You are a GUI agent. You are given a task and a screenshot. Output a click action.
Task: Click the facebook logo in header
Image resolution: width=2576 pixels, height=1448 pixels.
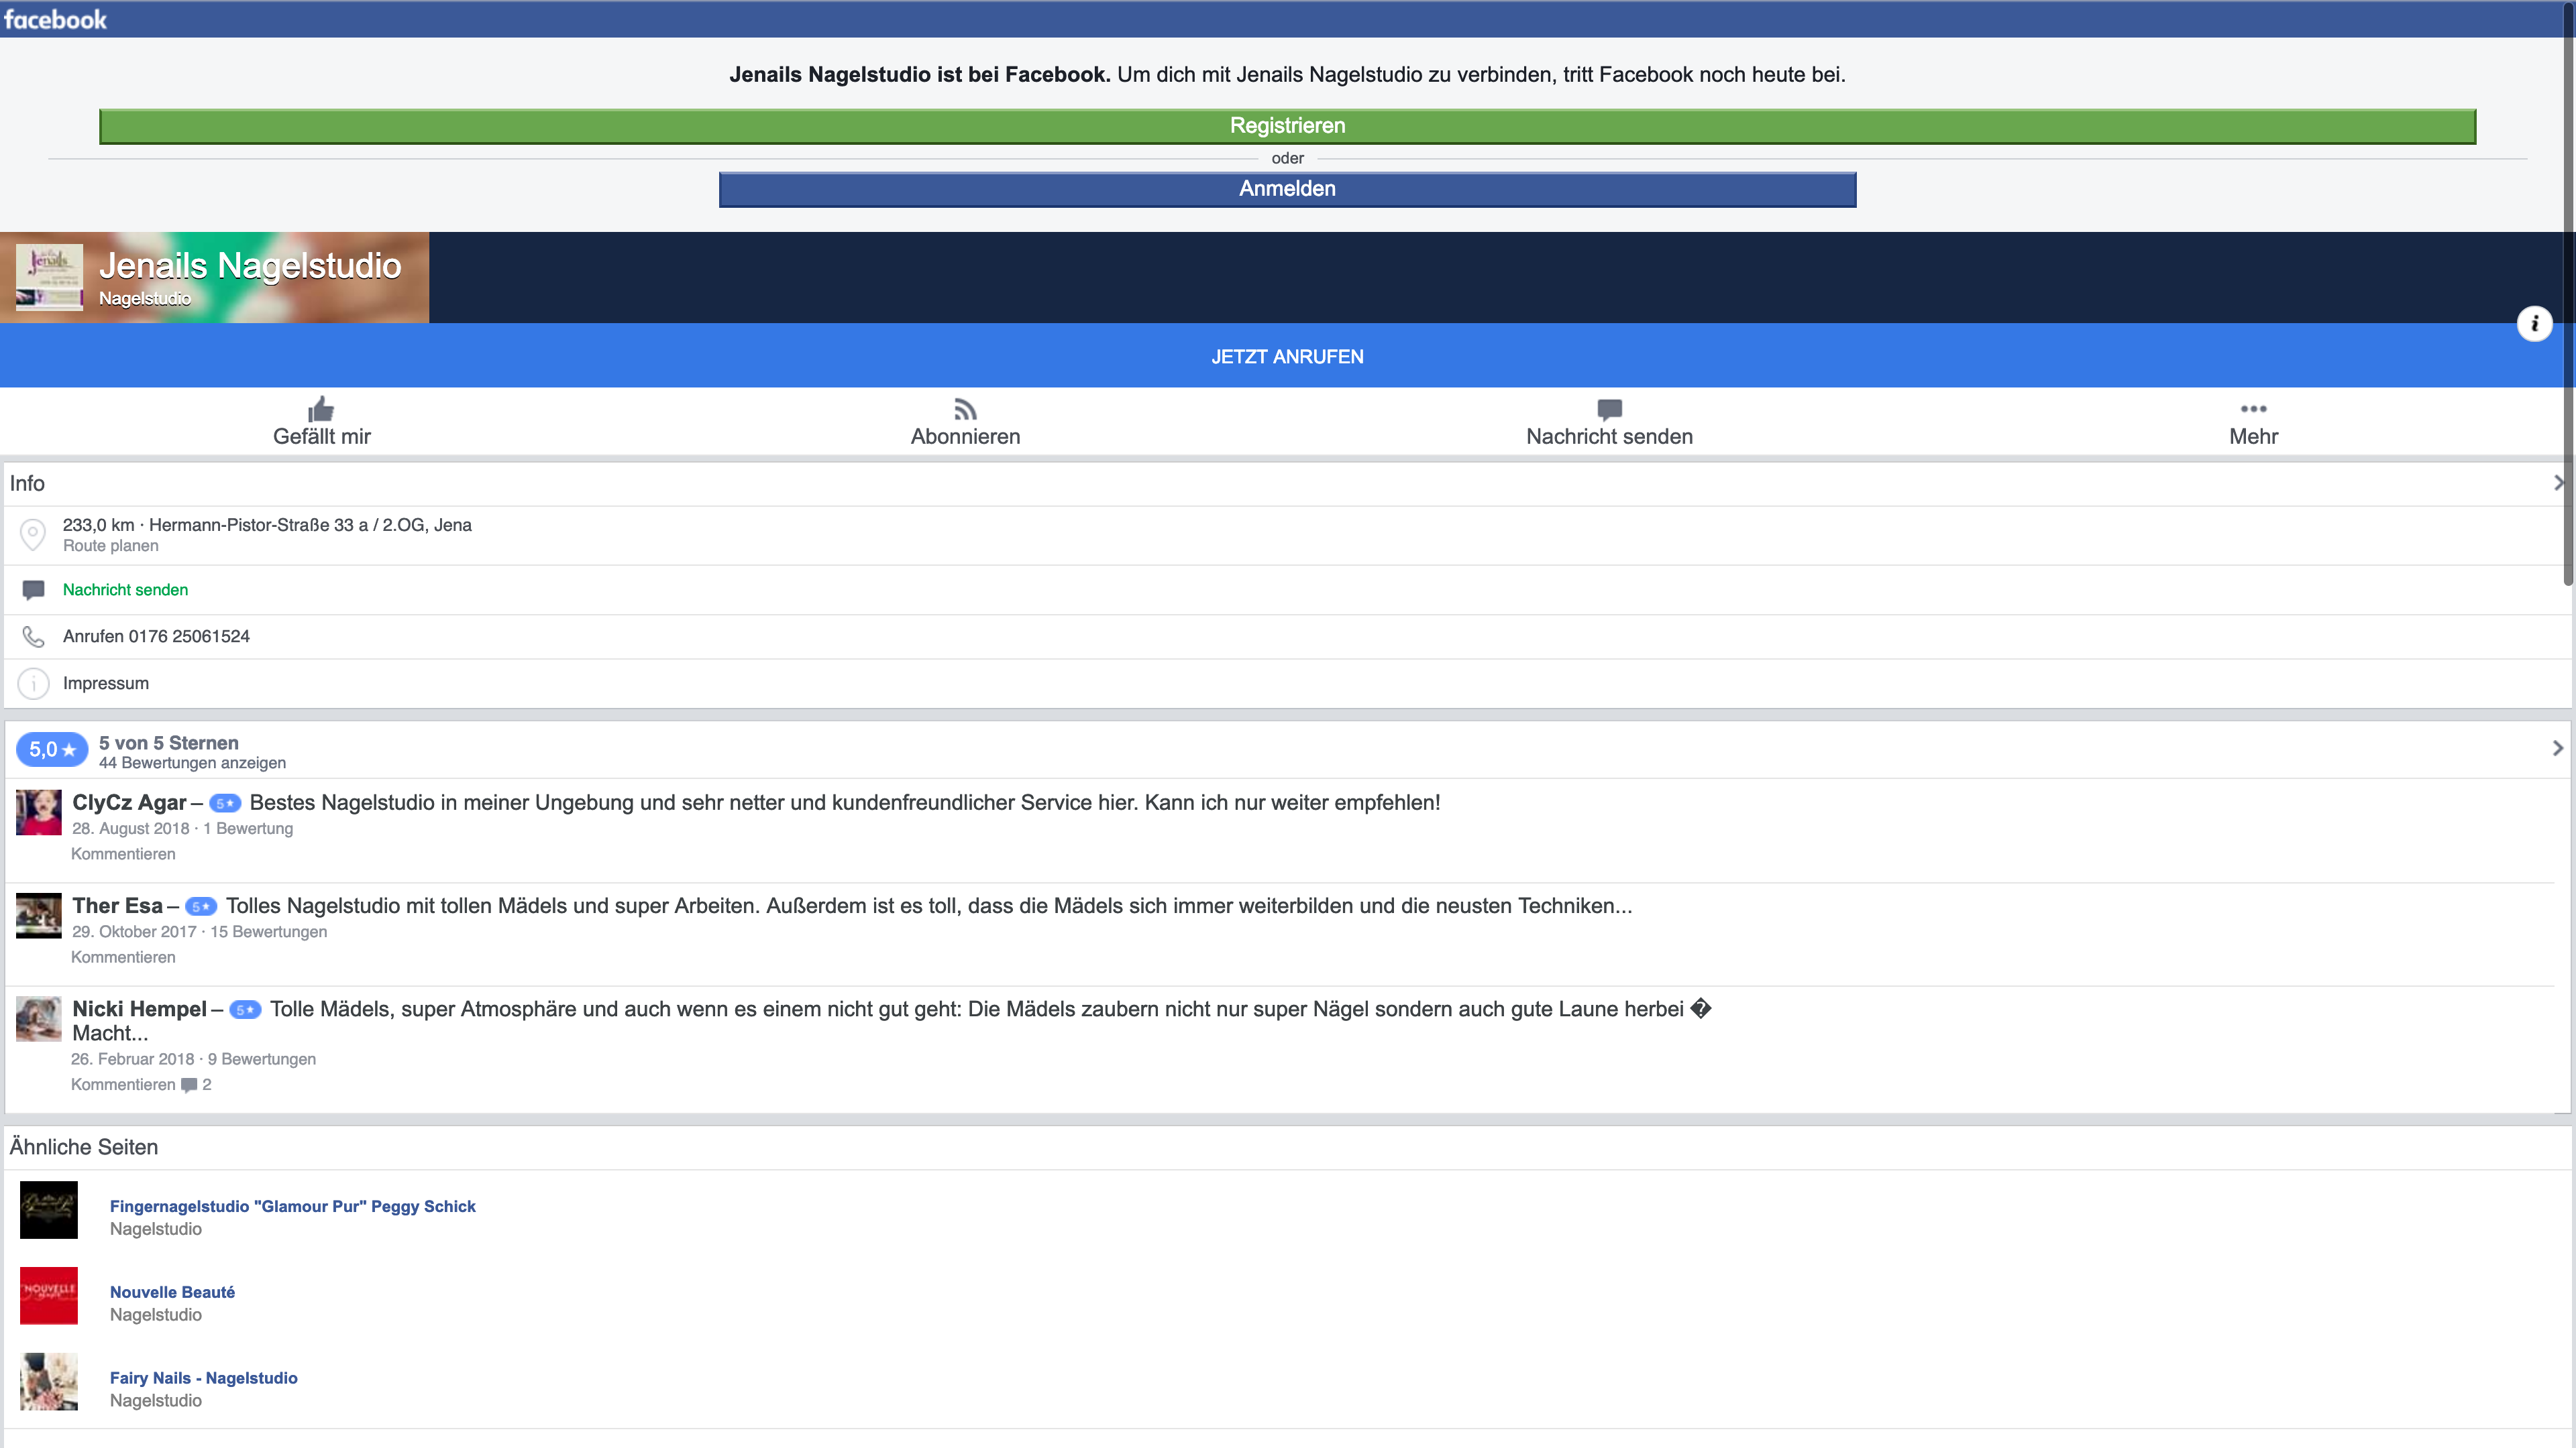click(x=55, y=19)
